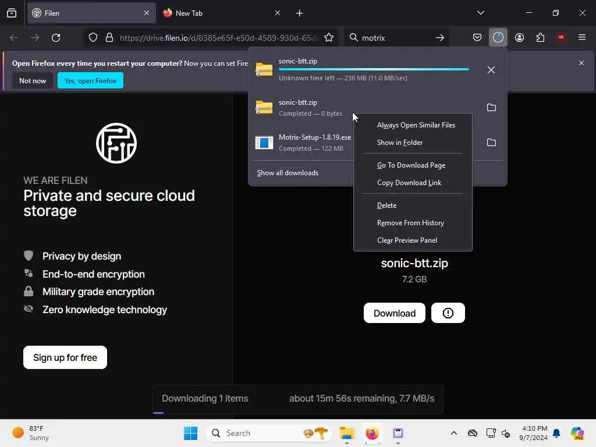Click Yes, open Firefox button

tap(90, 80)
